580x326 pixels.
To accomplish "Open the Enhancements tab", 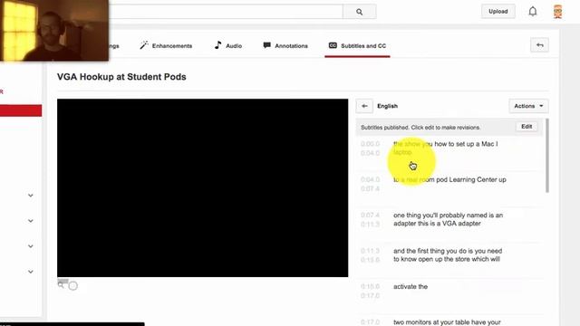I will [x=166, y=46].
